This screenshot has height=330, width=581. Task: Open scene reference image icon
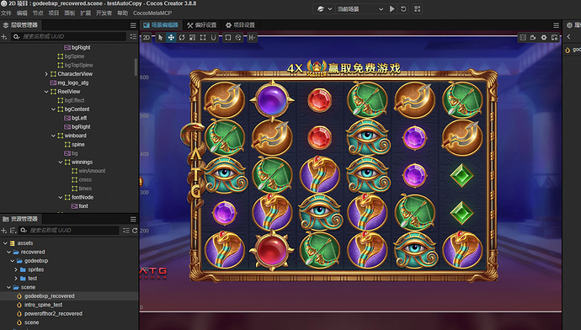[x=522, y=37]
